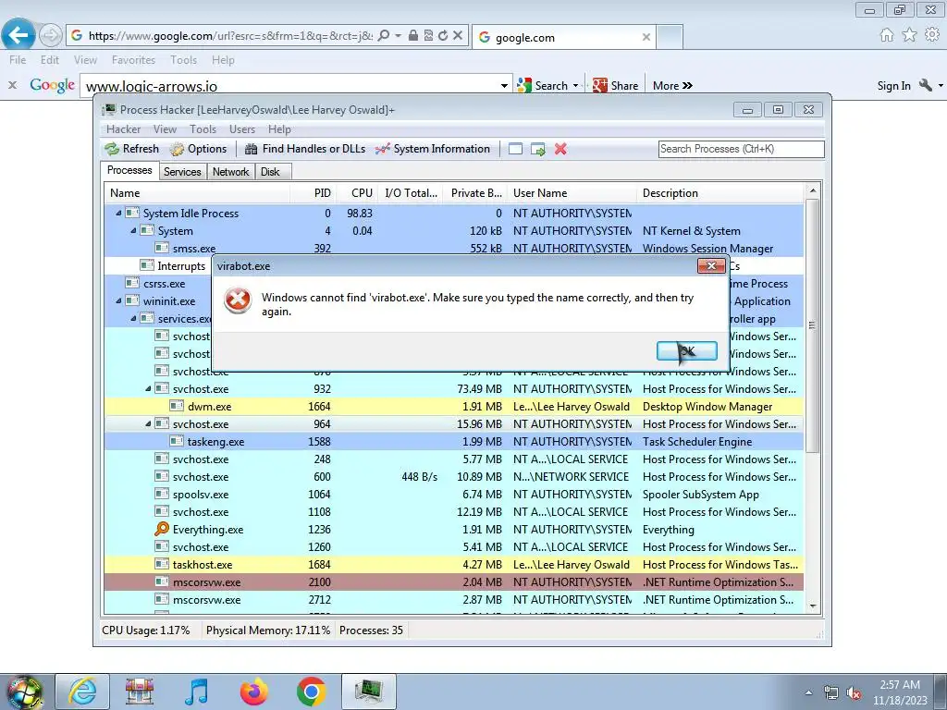Collapse the System process tree node
The width and height of the screenshot is (947, 710).
[133, 230]
